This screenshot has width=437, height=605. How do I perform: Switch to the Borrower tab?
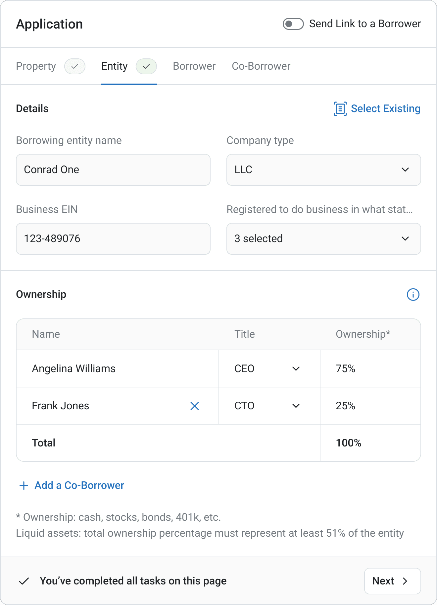[x=194, y=66]
